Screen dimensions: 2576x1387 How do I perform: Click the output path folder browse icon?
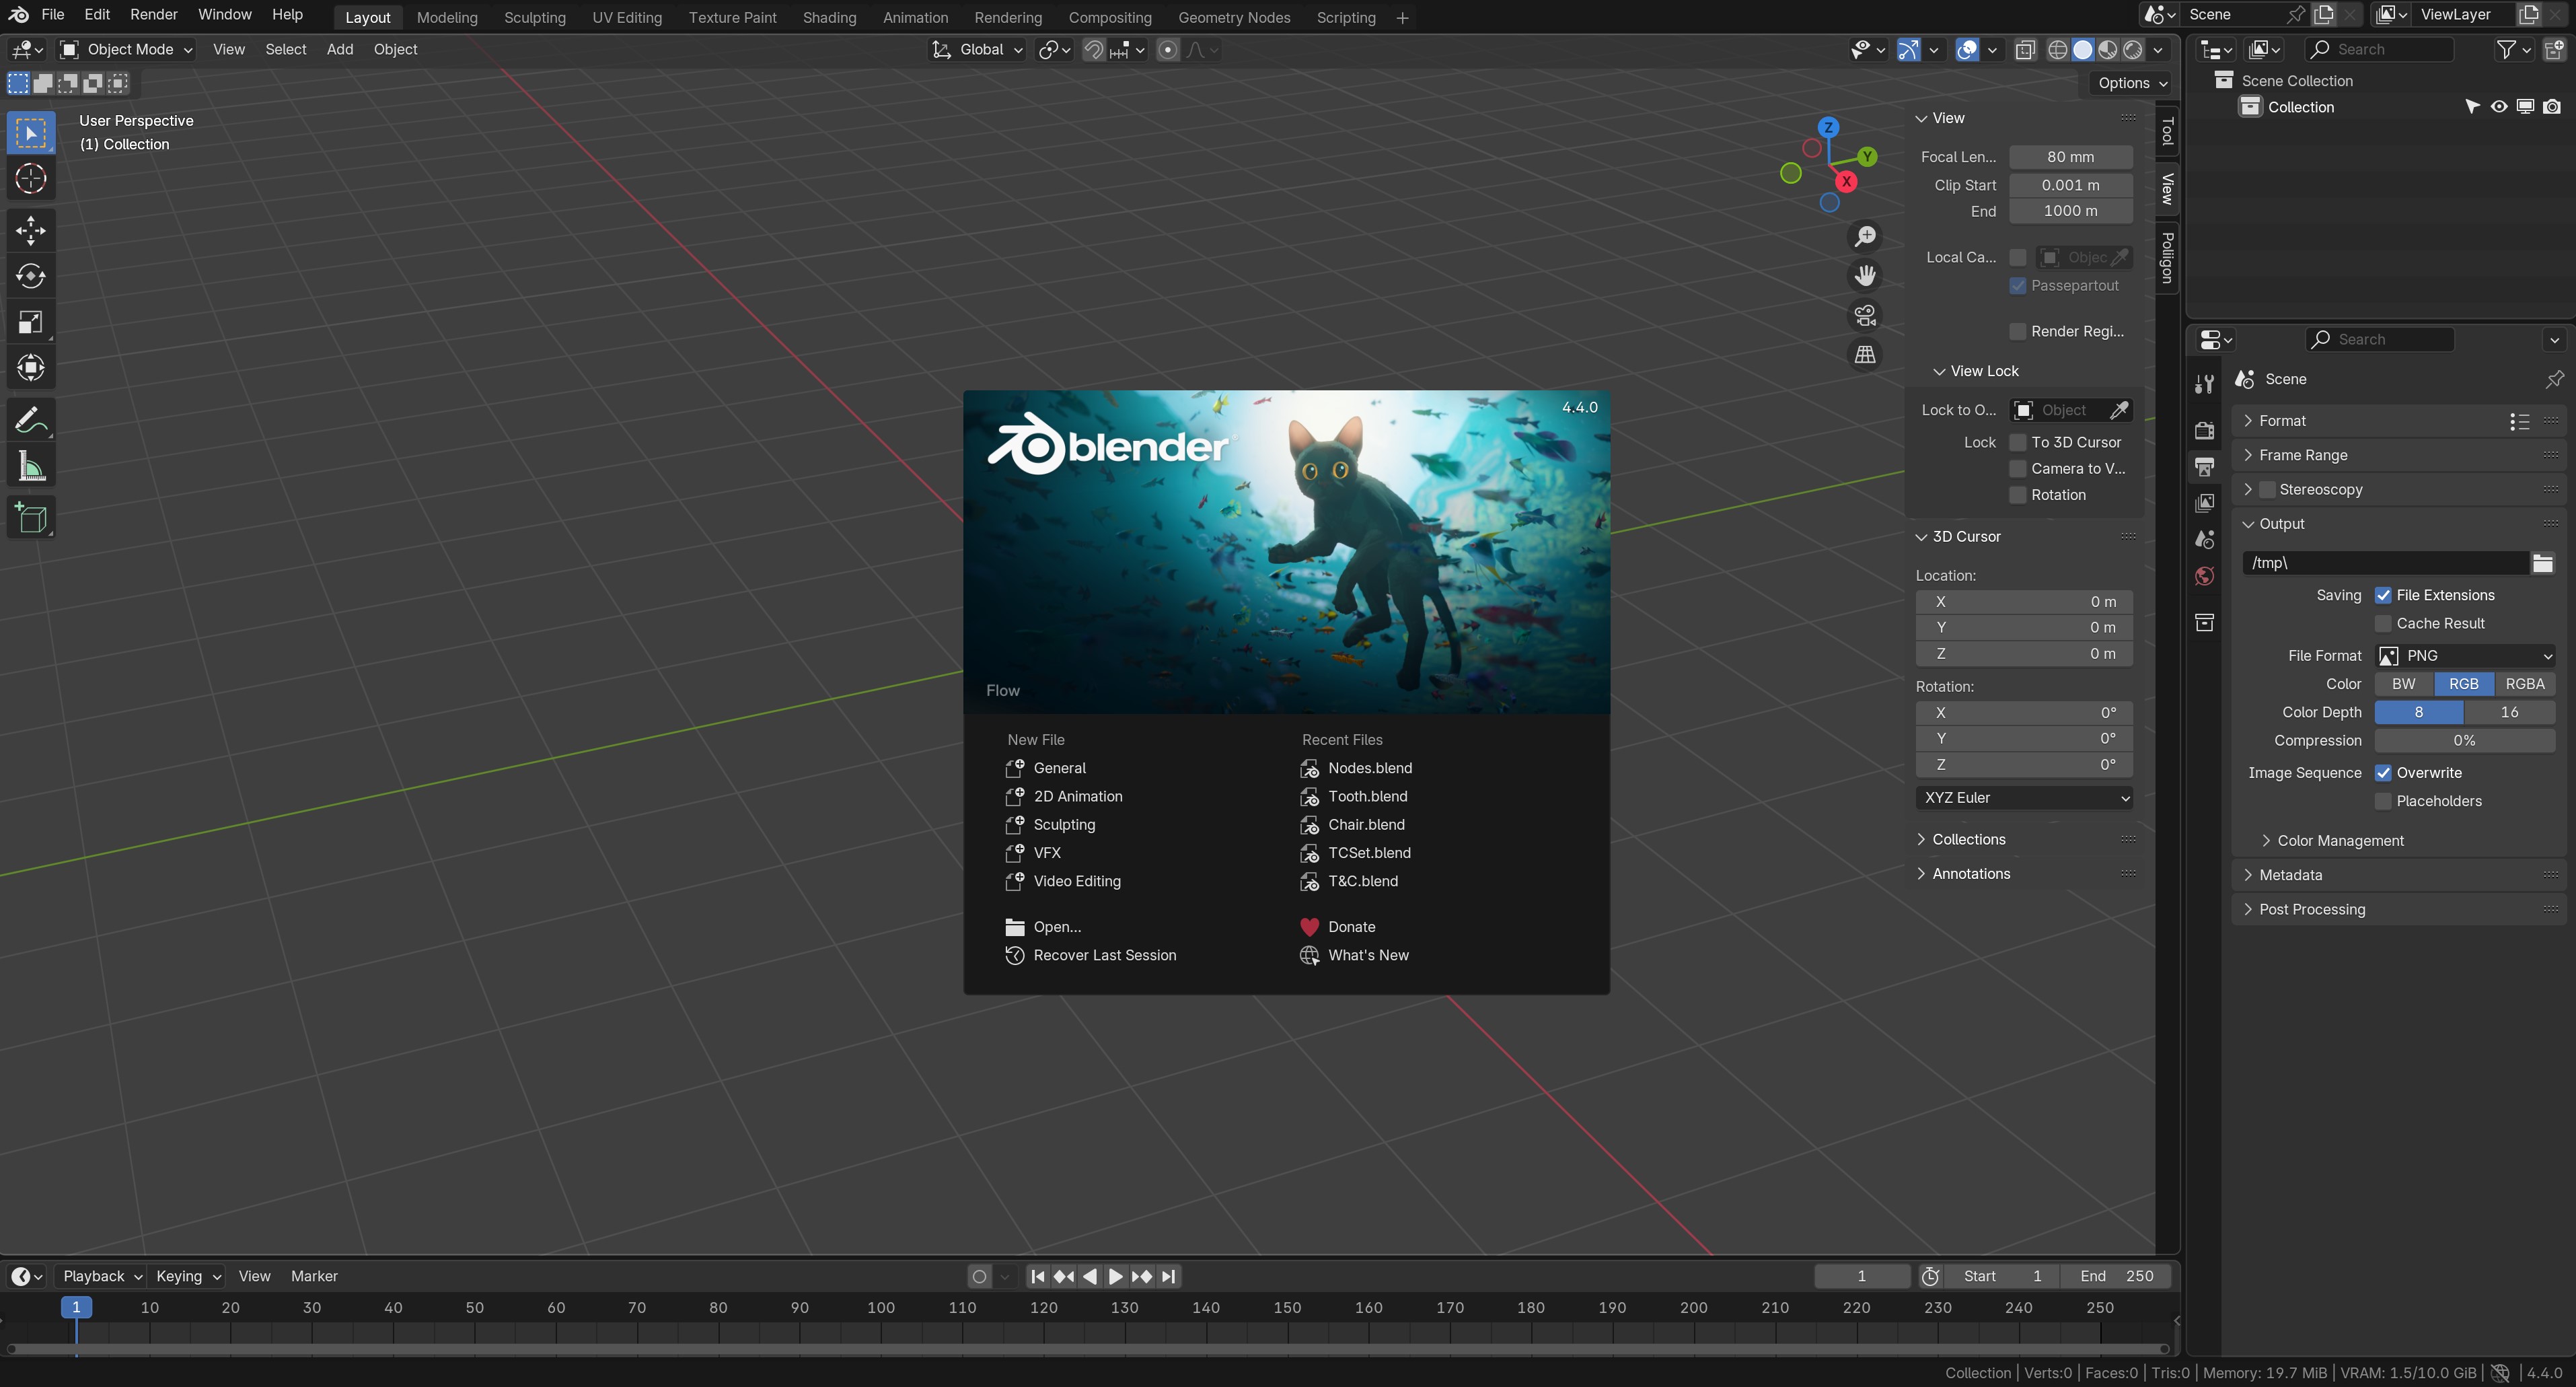2542,563
